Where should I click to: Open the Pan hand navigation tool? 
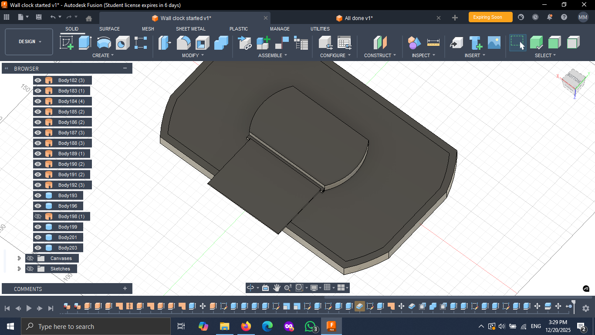click(x=277, y=287)
